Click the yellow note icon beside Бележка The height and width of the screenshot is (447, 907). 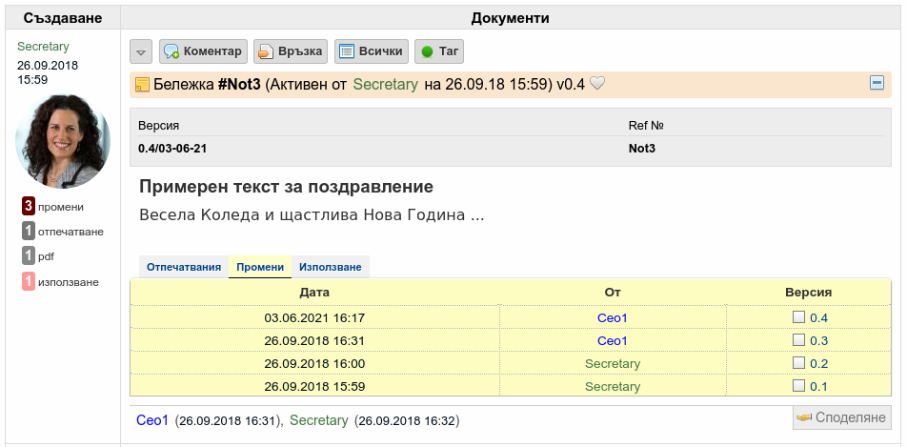point(142,85)
